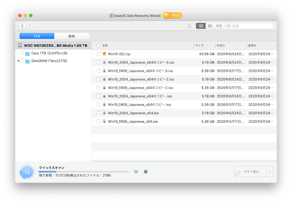The image size is (292, 203).
Task: Check the Data 1TB (2)(HFS+) checkbox
Action: point(22,53)
